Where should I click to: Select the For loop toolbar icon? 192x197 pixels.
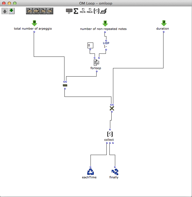pyautogui.click(x=29, y=11)
